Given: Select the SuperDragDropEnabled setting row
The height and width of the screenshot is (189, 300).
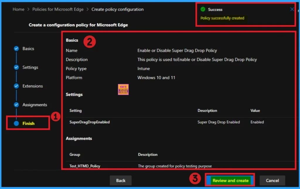Looking at the screenshot, I should pyautogui.click(x=90, y=122).
